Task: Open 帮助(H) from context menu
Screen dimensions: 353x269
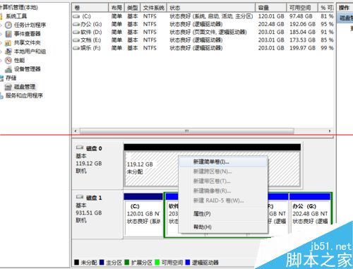Action: pyautogui.click(x=223, y=227)
